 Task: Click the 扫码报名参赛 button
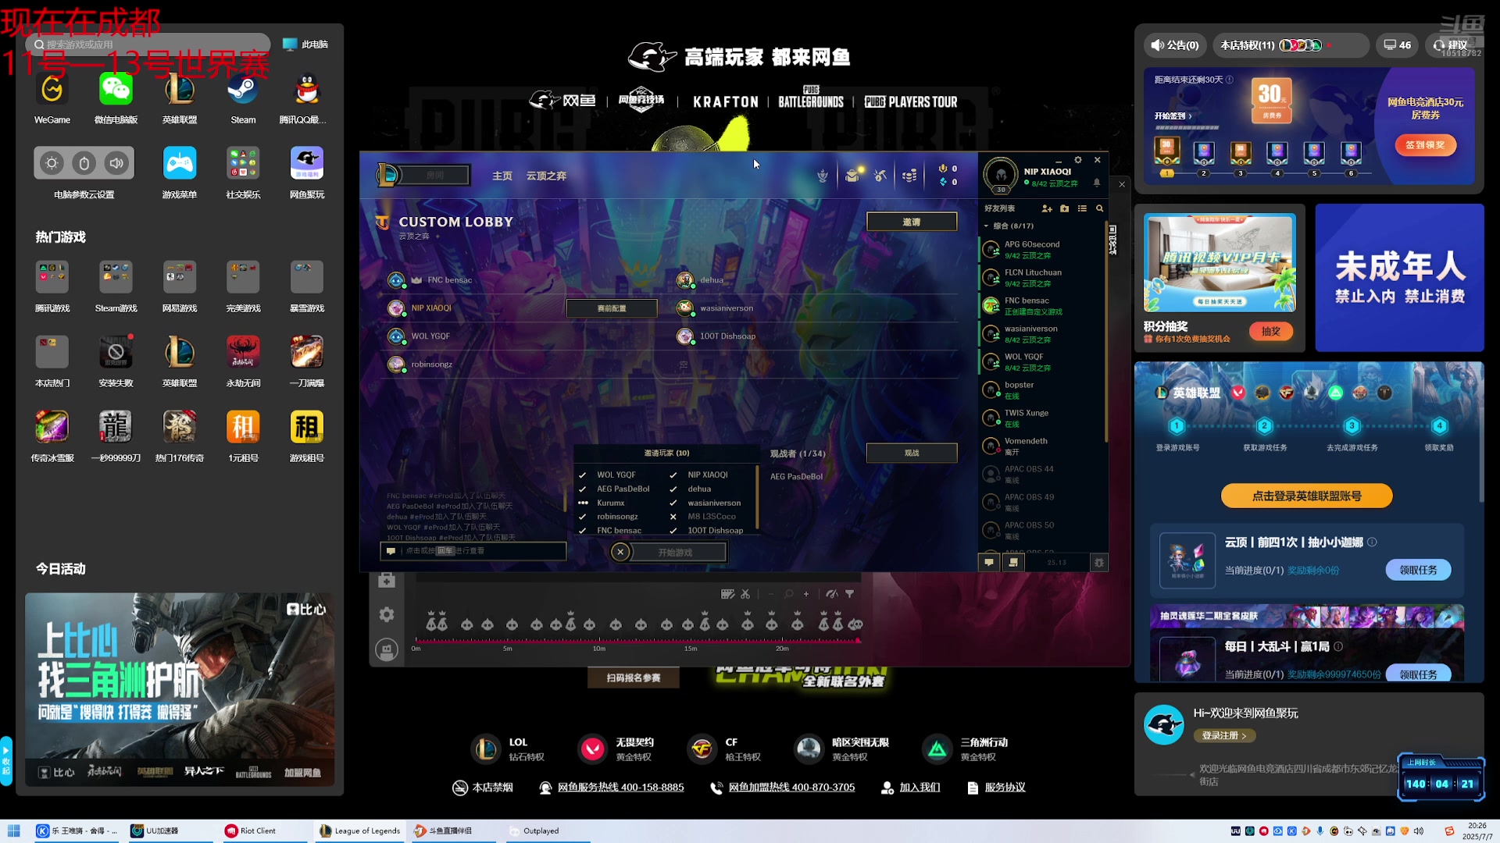pos(634,678)
